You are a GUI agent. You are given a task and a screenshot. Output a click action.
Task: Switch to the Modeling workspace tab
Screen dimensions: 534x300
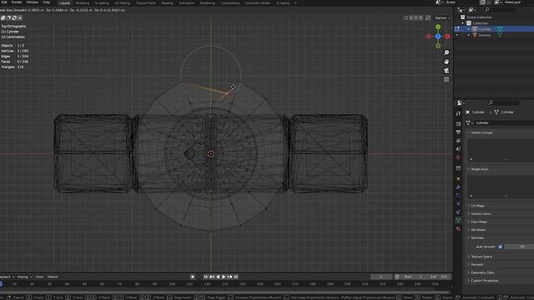pos(83,3)
